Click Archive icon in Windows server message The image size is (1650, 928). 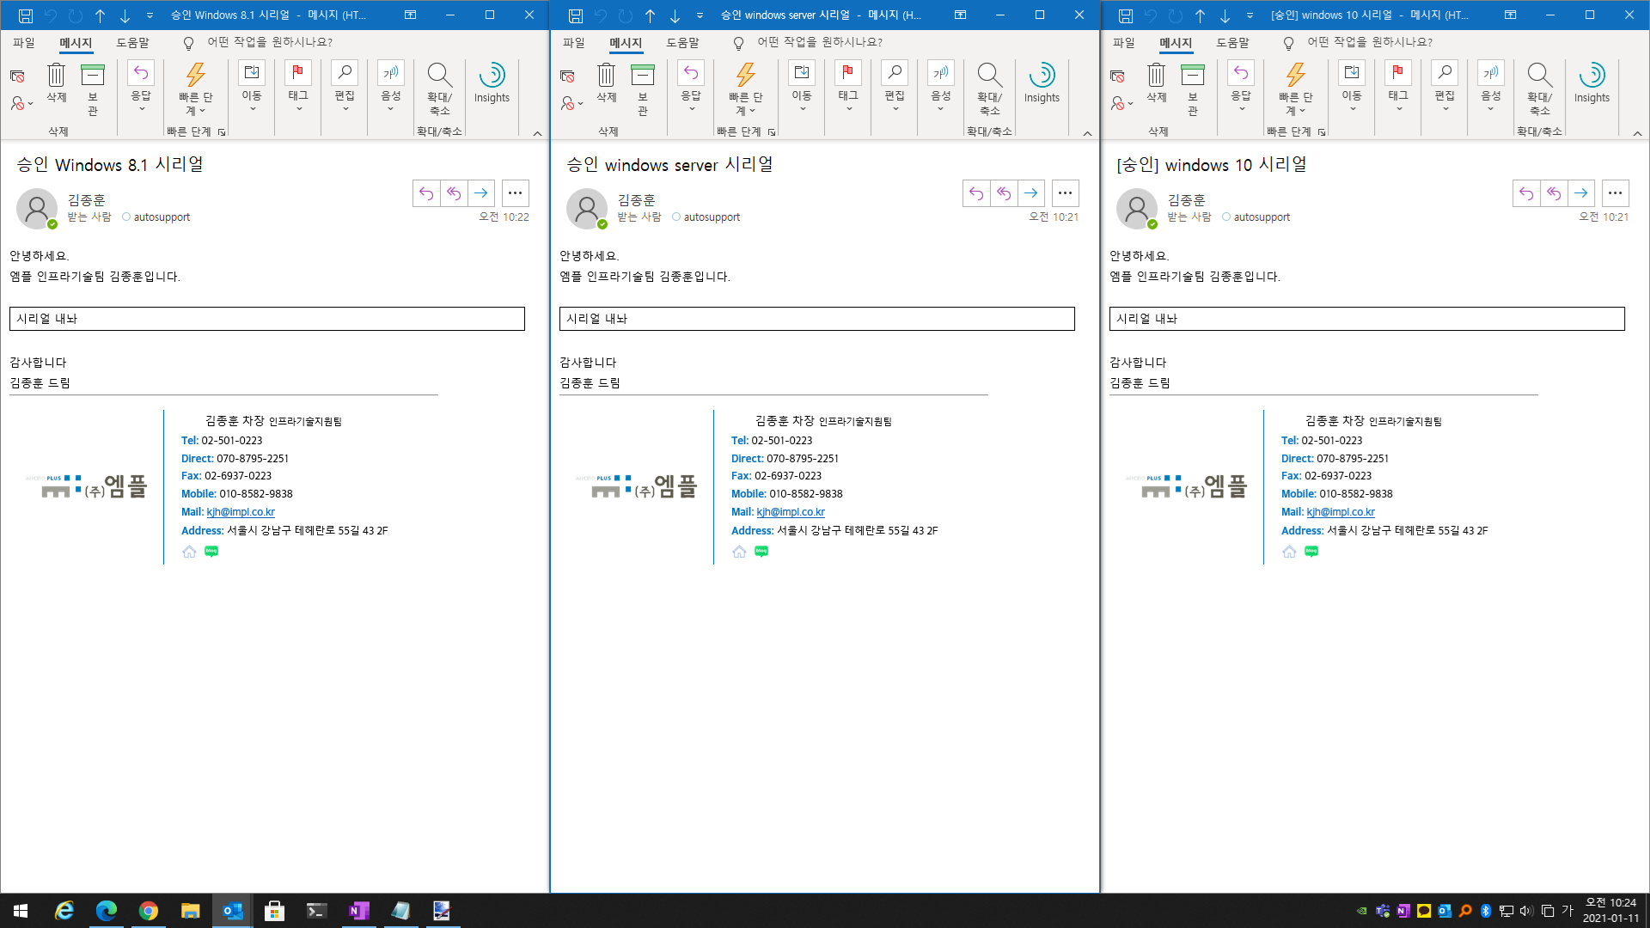tap(642, 76)
